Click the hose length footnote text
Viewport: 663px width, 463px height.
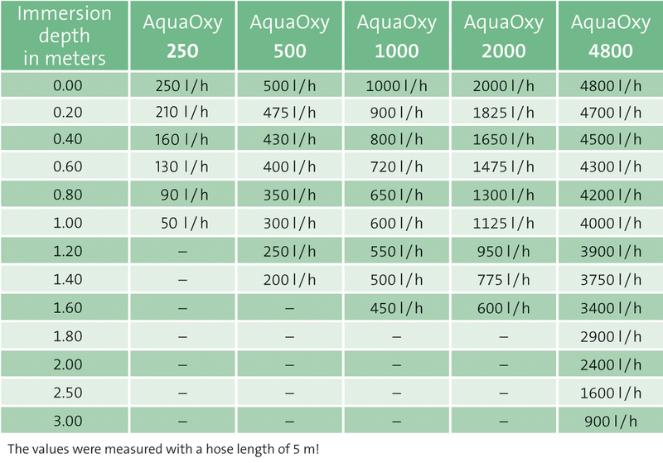tap(163, 449)
